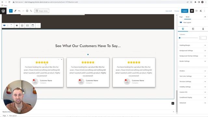
Task: Click the Row Layout block type icon
Action: [x=4, y=25]
